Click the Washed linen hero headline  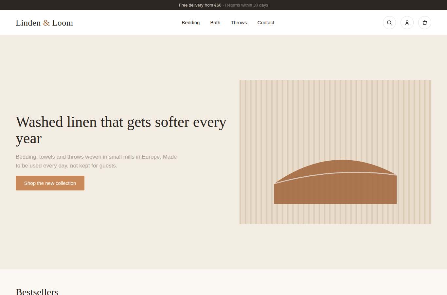121,130
